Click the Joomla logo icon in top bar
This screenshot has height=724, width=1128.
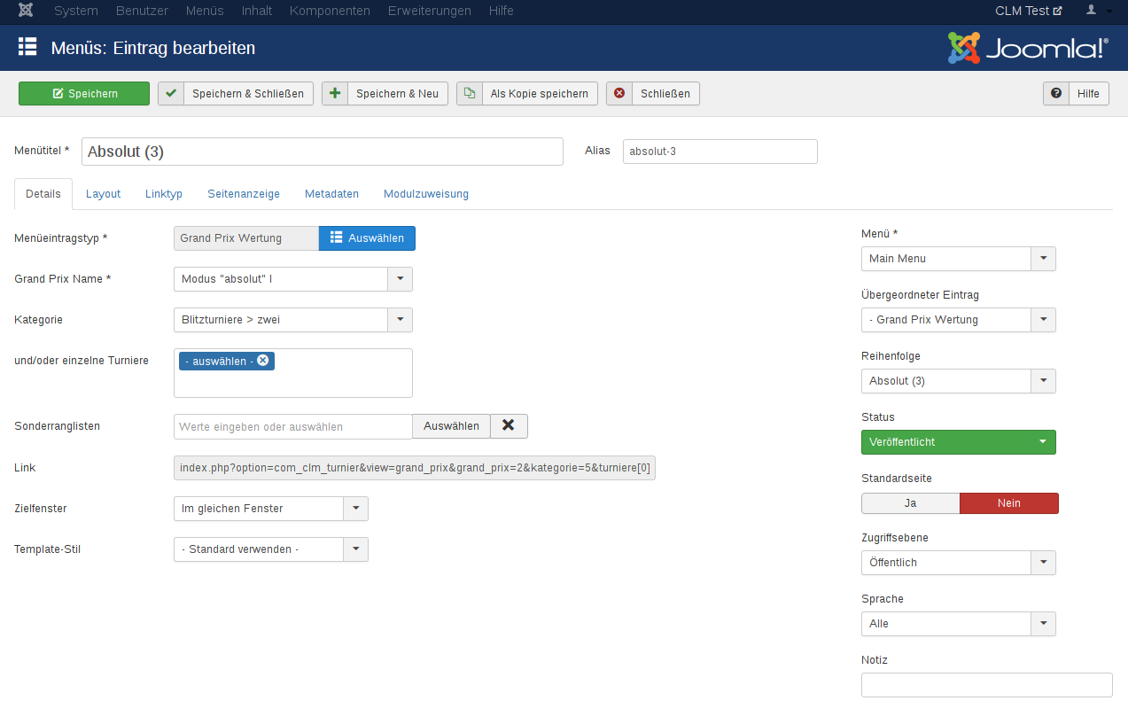click(x=26, y=11)
